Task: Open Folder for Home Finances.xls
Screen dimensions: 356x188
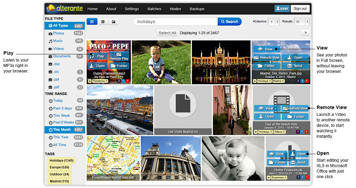Action: (277, 162)
